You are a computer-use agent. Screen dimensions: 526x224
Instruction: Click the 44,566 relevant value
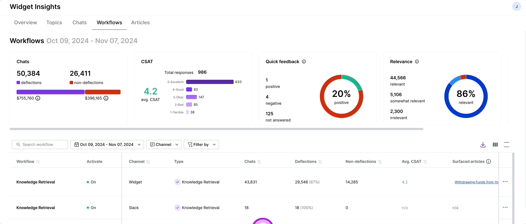click(398, 78)
